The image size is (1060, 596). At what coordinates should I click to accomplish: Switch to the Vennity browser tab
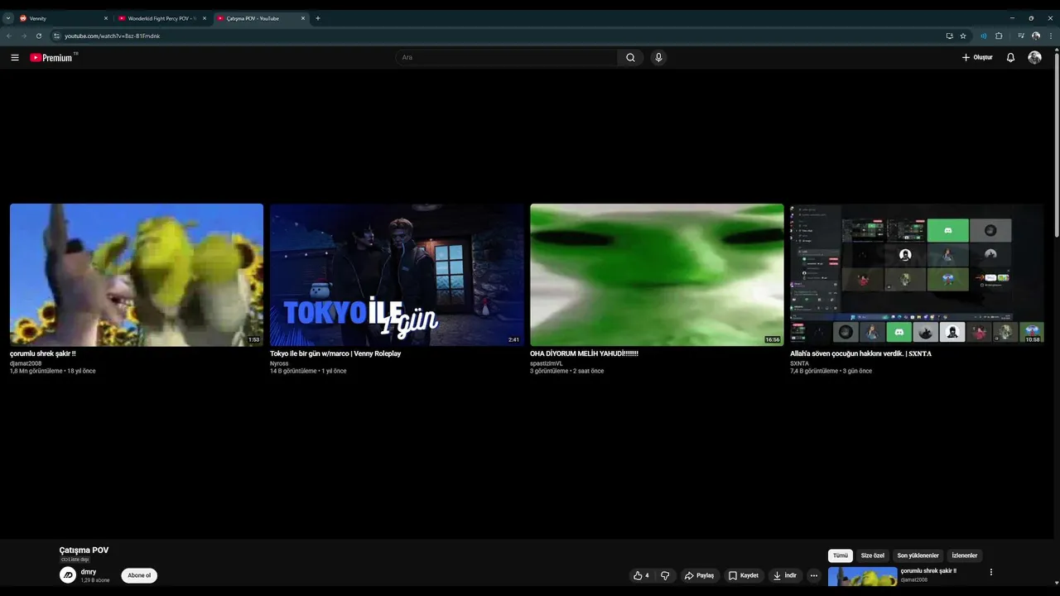(x=63, y=18)
